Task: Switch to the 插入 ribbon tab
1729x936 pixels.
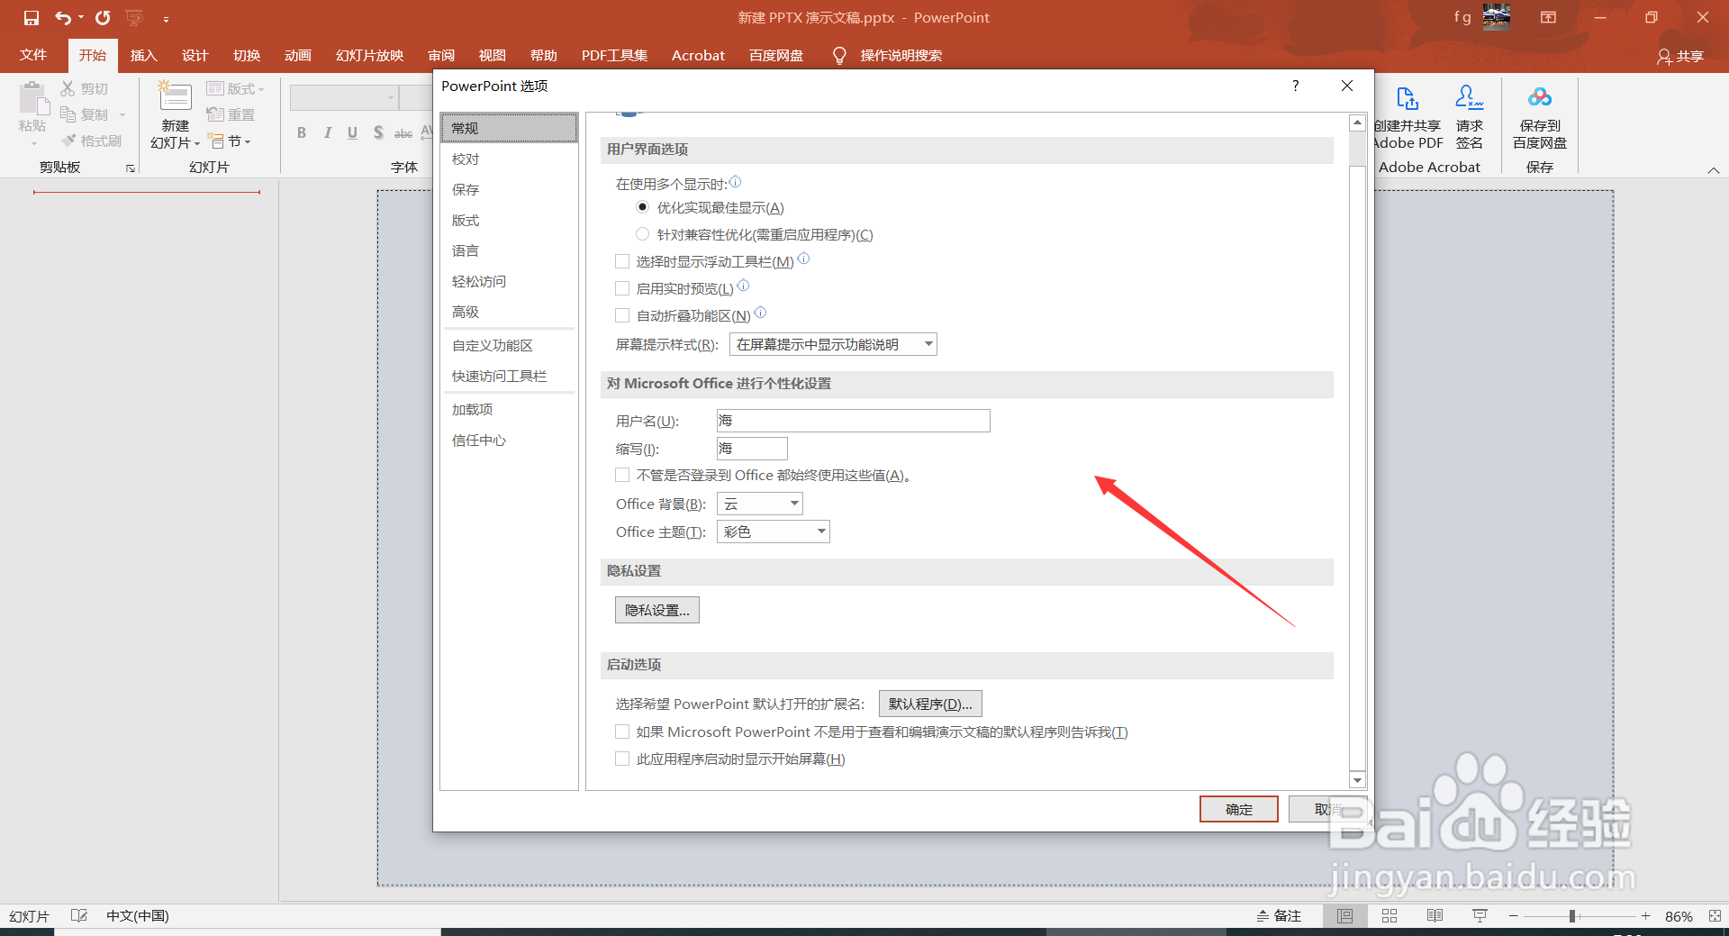Action: coord(143,55)
